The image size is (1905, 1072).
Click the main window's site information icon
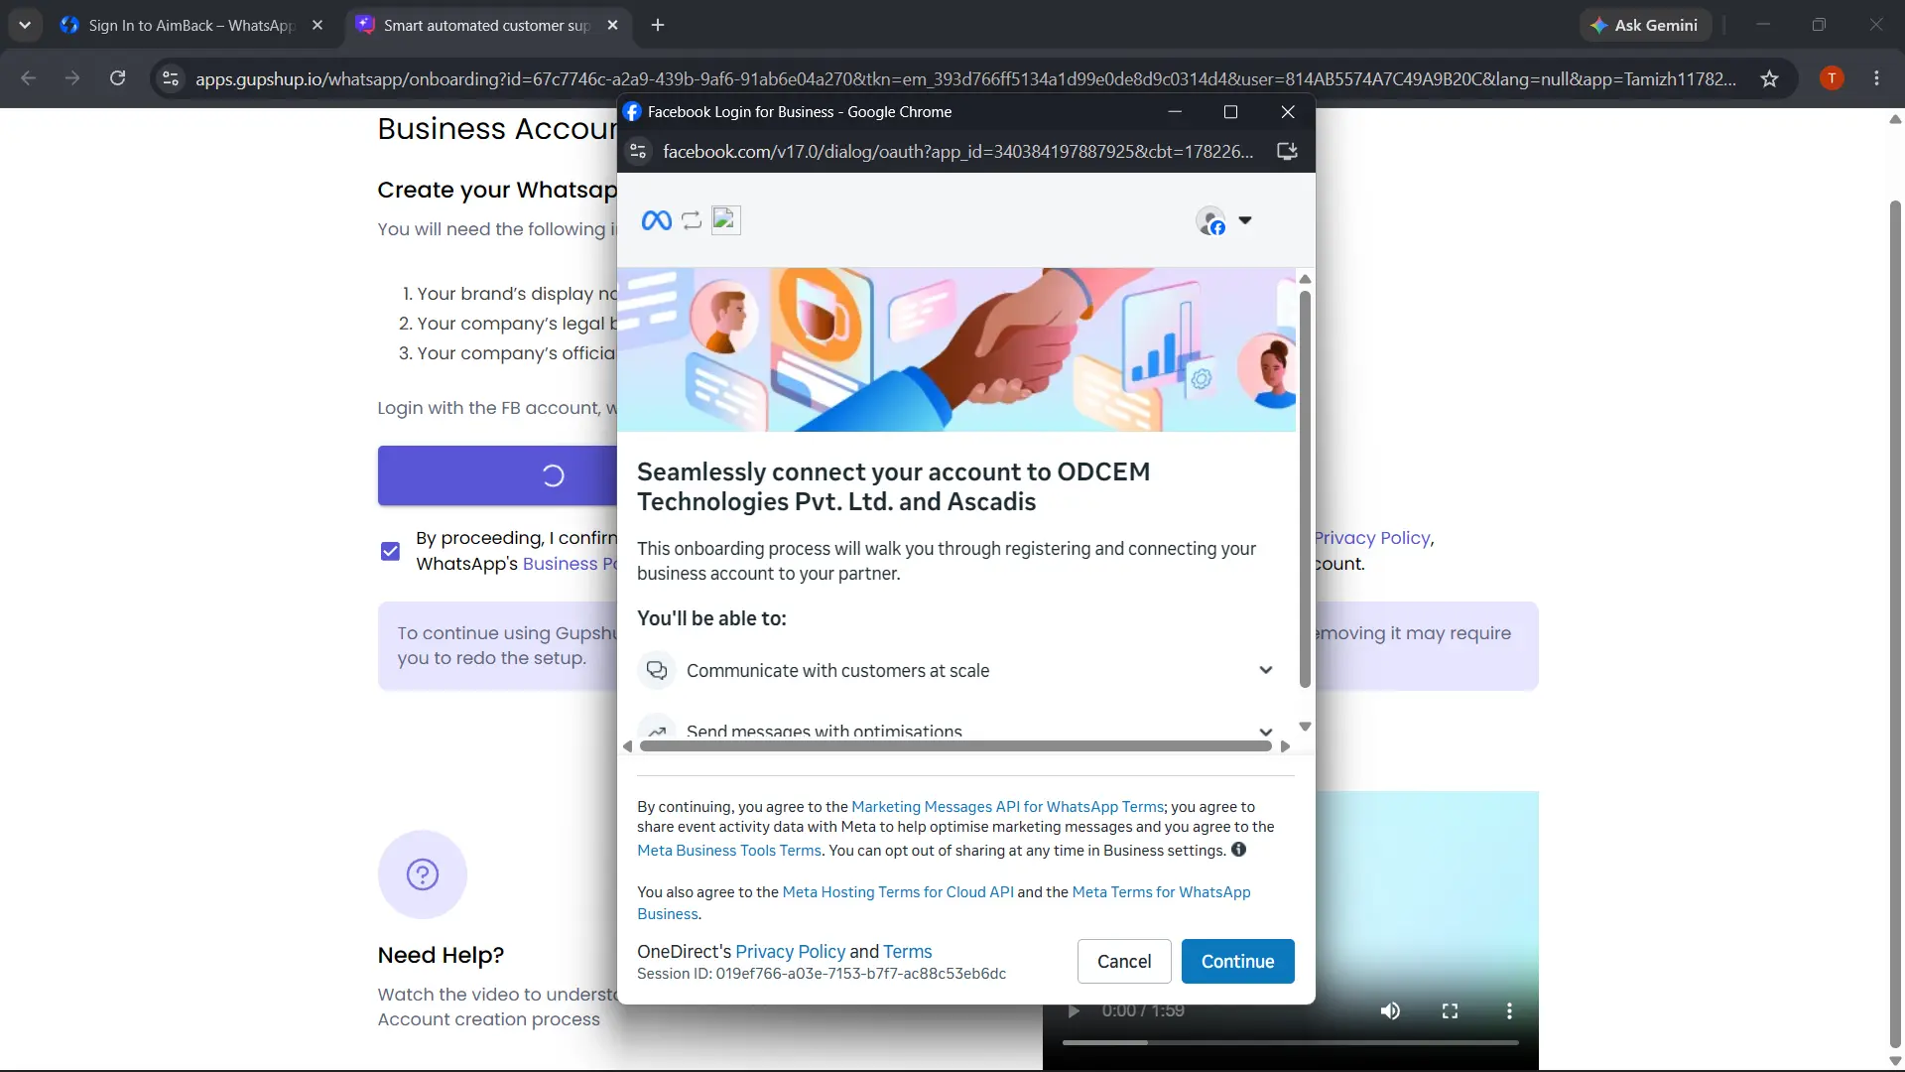click(x=171, y=78)
